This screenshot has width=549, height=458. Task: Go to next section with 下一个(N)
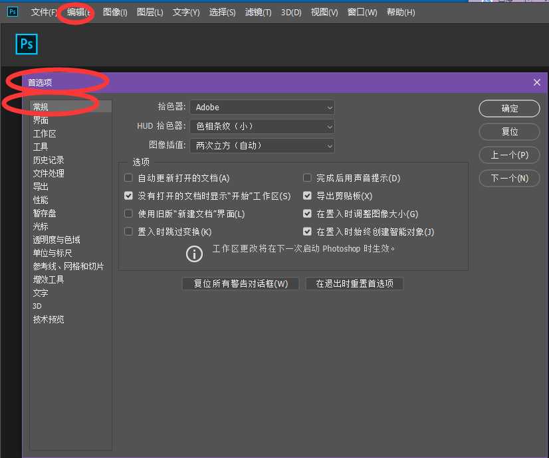click(x=509, y=178)
